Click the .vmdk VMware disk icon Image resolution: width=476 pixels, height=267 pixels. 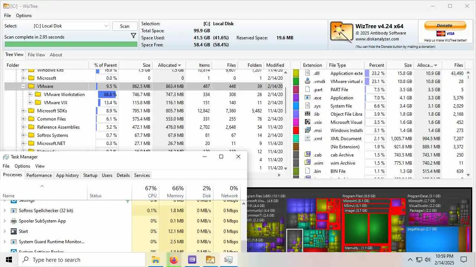pyautogui.click(x=308, y=81)
